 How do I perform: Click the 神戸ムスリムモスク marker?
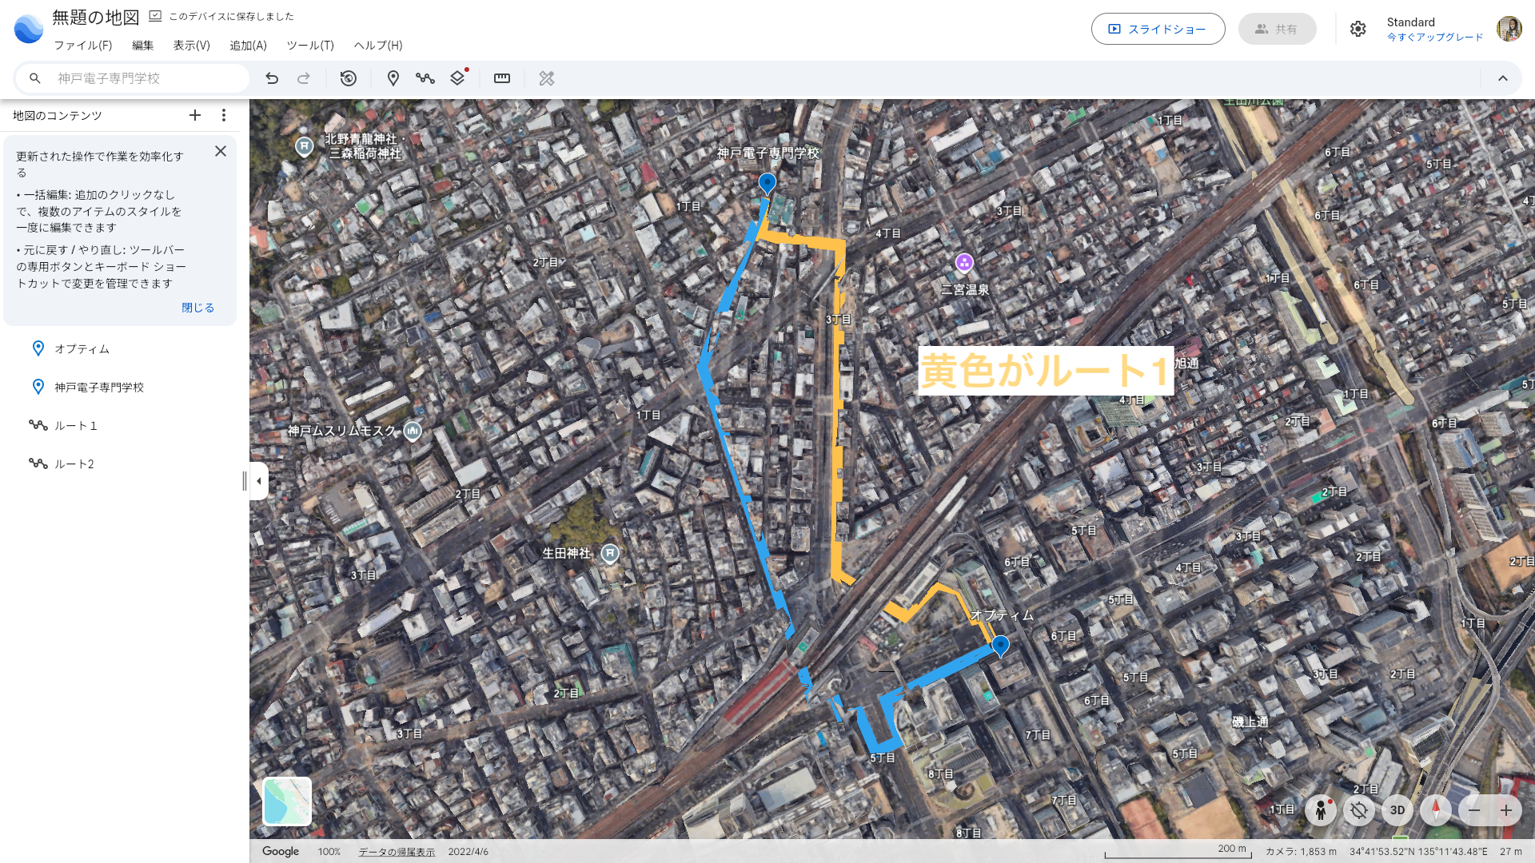(413, 431)
